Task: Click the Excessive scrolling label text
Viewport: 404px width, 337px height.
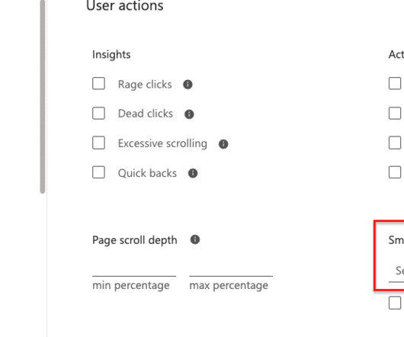Action: click(x=162, y=143)
